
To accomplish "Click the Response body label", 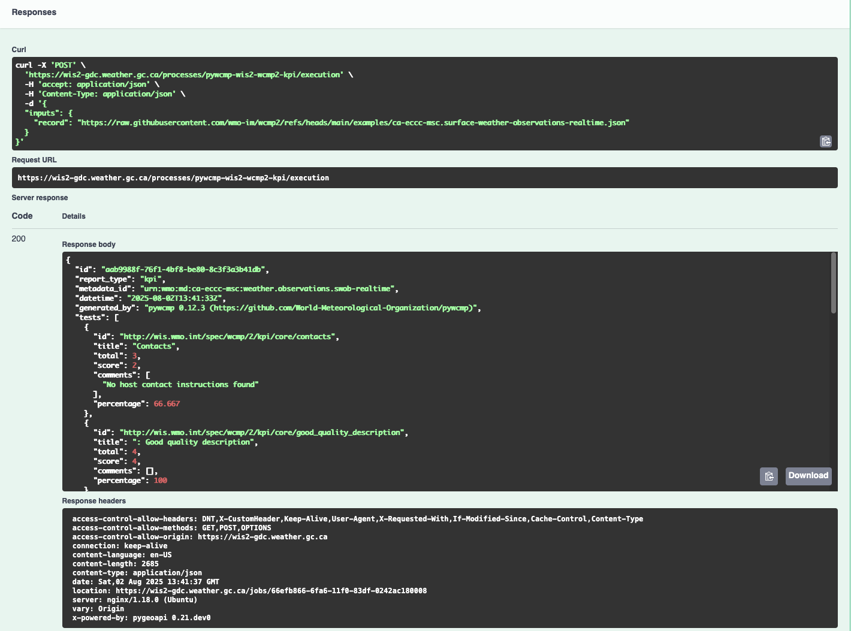I will (89, 244).
